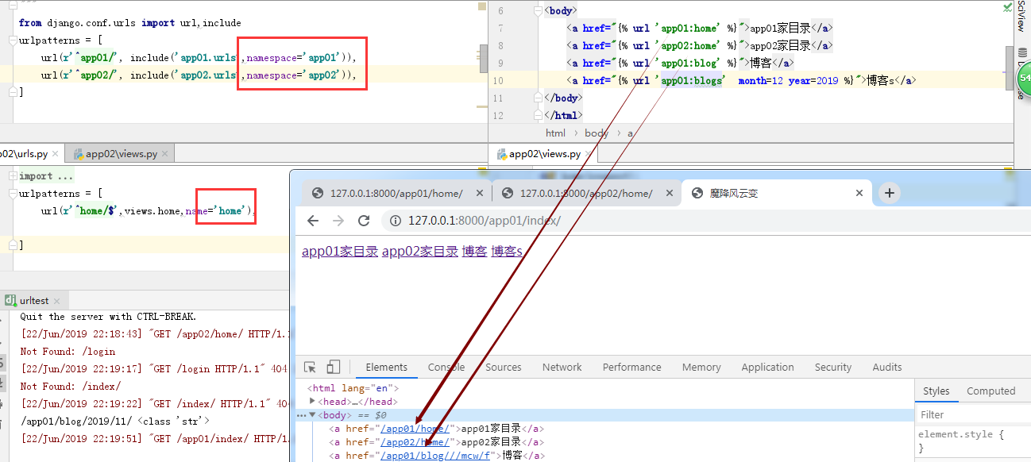This screenshot has height=462, width=1031.
Task: Follow the app01家目录 page link
Action: click(x=340, y=252)
